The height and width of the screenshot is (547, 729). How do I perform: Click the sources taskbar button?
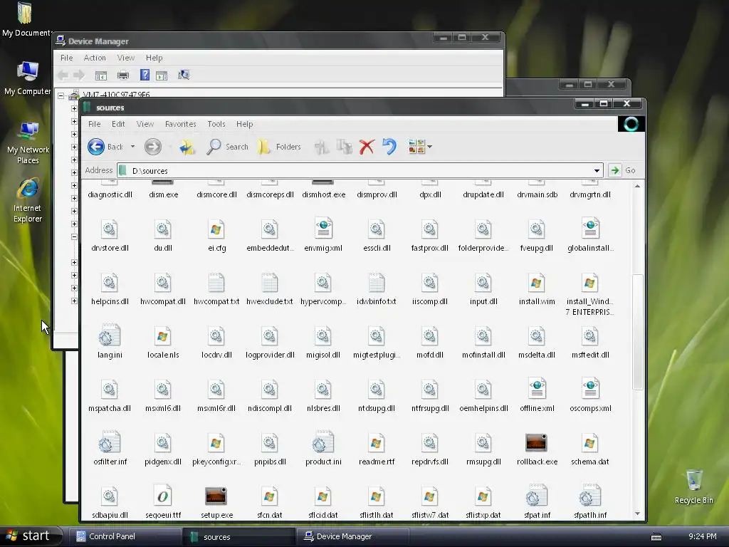[x=238, y=536]
